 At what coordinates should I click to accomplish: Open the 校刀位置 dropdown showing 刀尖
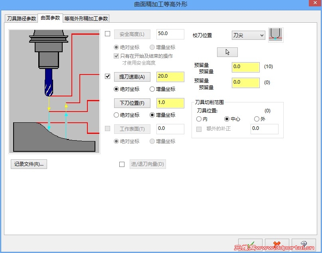(248, 35)
